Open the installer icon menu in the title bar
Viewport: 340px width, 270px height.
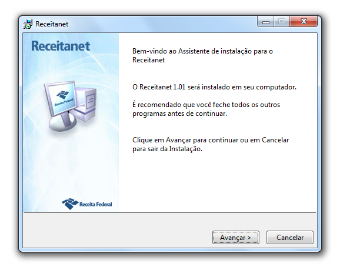pyautogui.click(x=28, y=24)
